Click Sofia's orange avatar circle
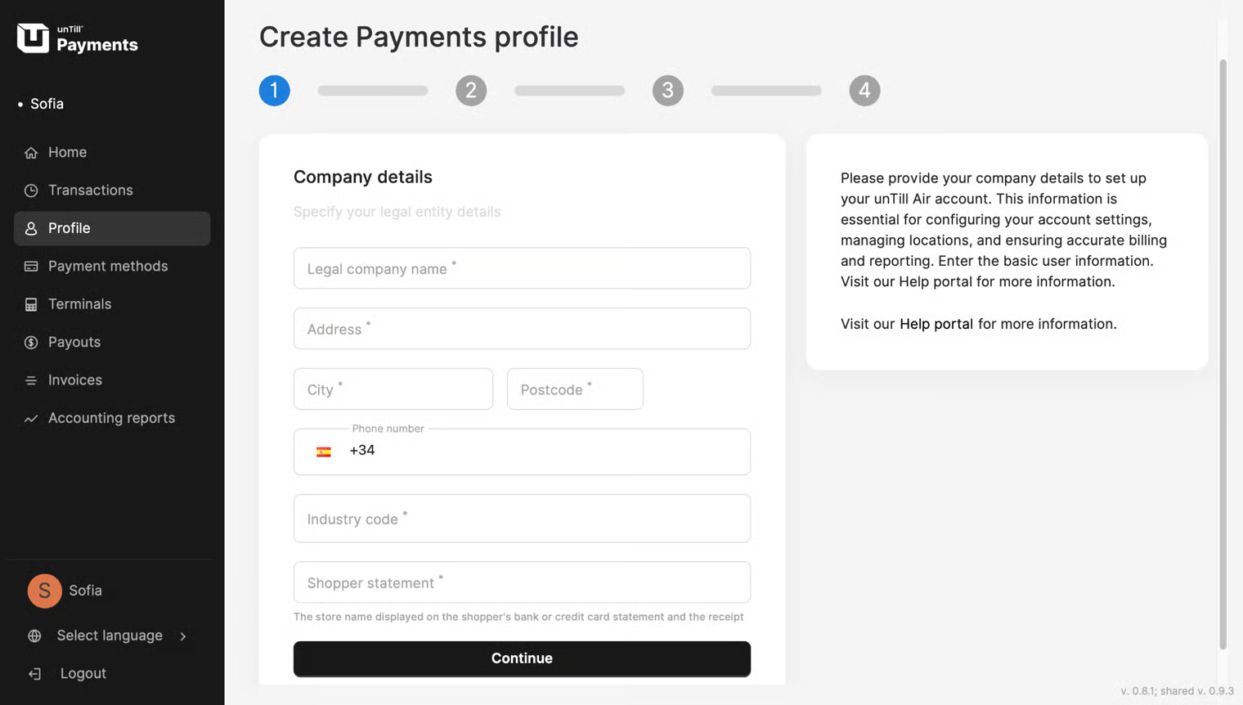 click(44, 590)
